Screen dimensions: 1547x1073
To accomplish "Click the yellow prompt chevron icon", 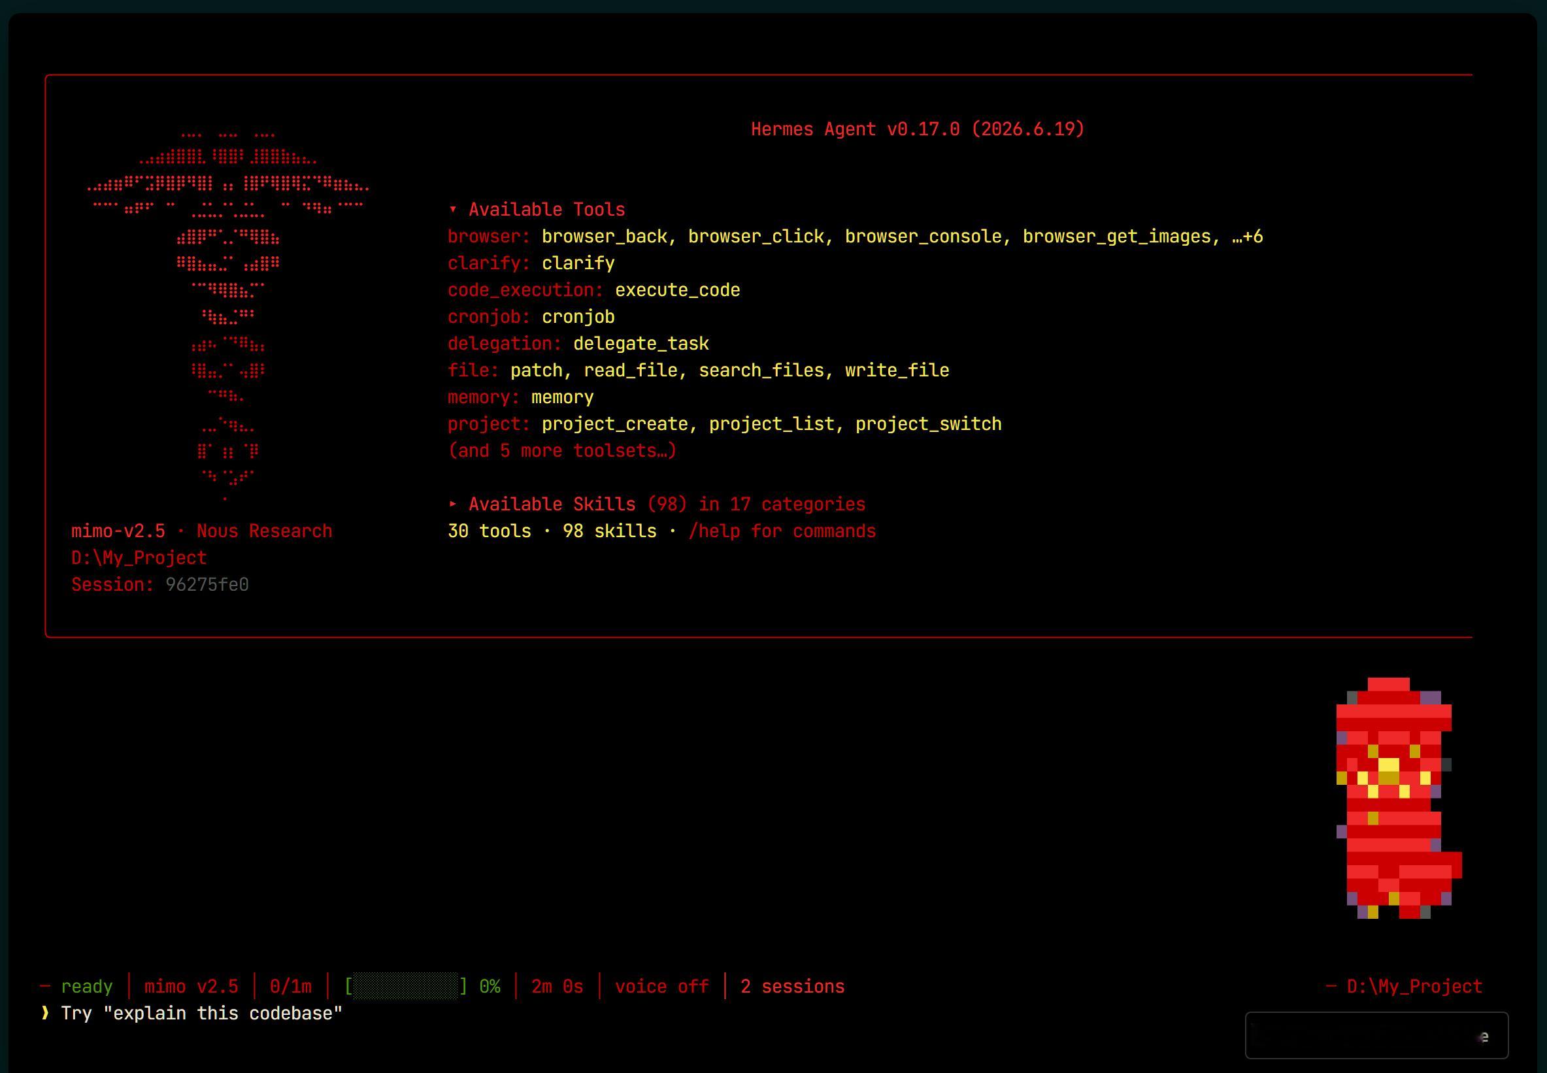I will [x=45, y=1013].
